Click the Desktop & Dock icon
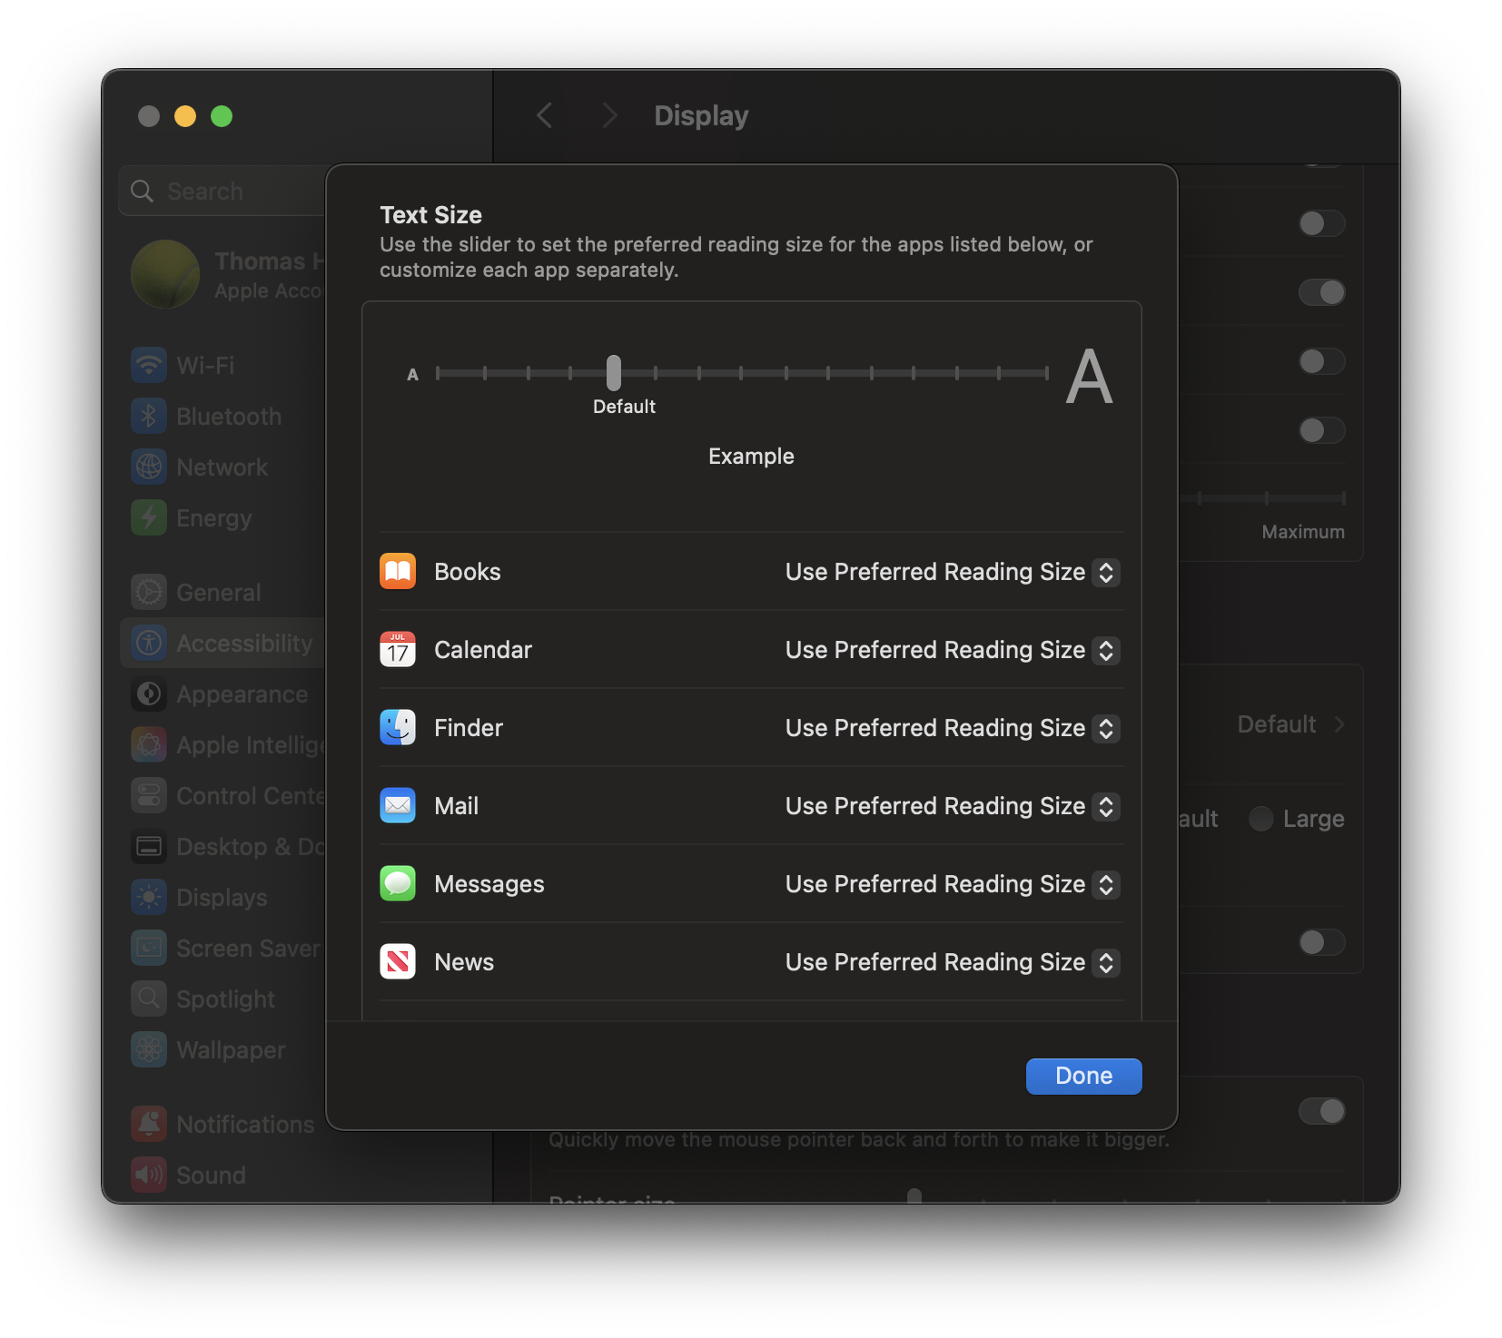 pos(149,846)
